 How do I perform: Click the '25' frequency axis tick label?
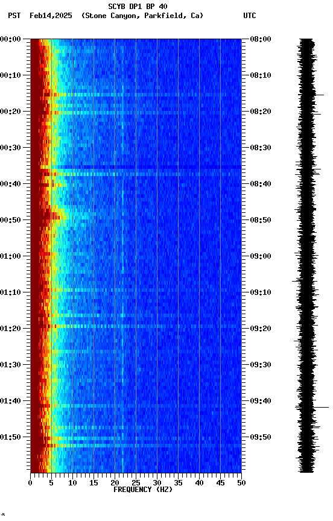coord(136,483)
